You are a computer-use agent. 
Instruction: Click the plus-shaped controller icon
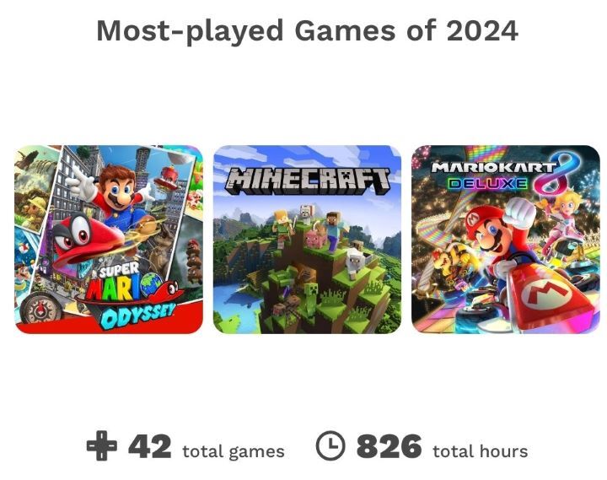tap(101, 445)
